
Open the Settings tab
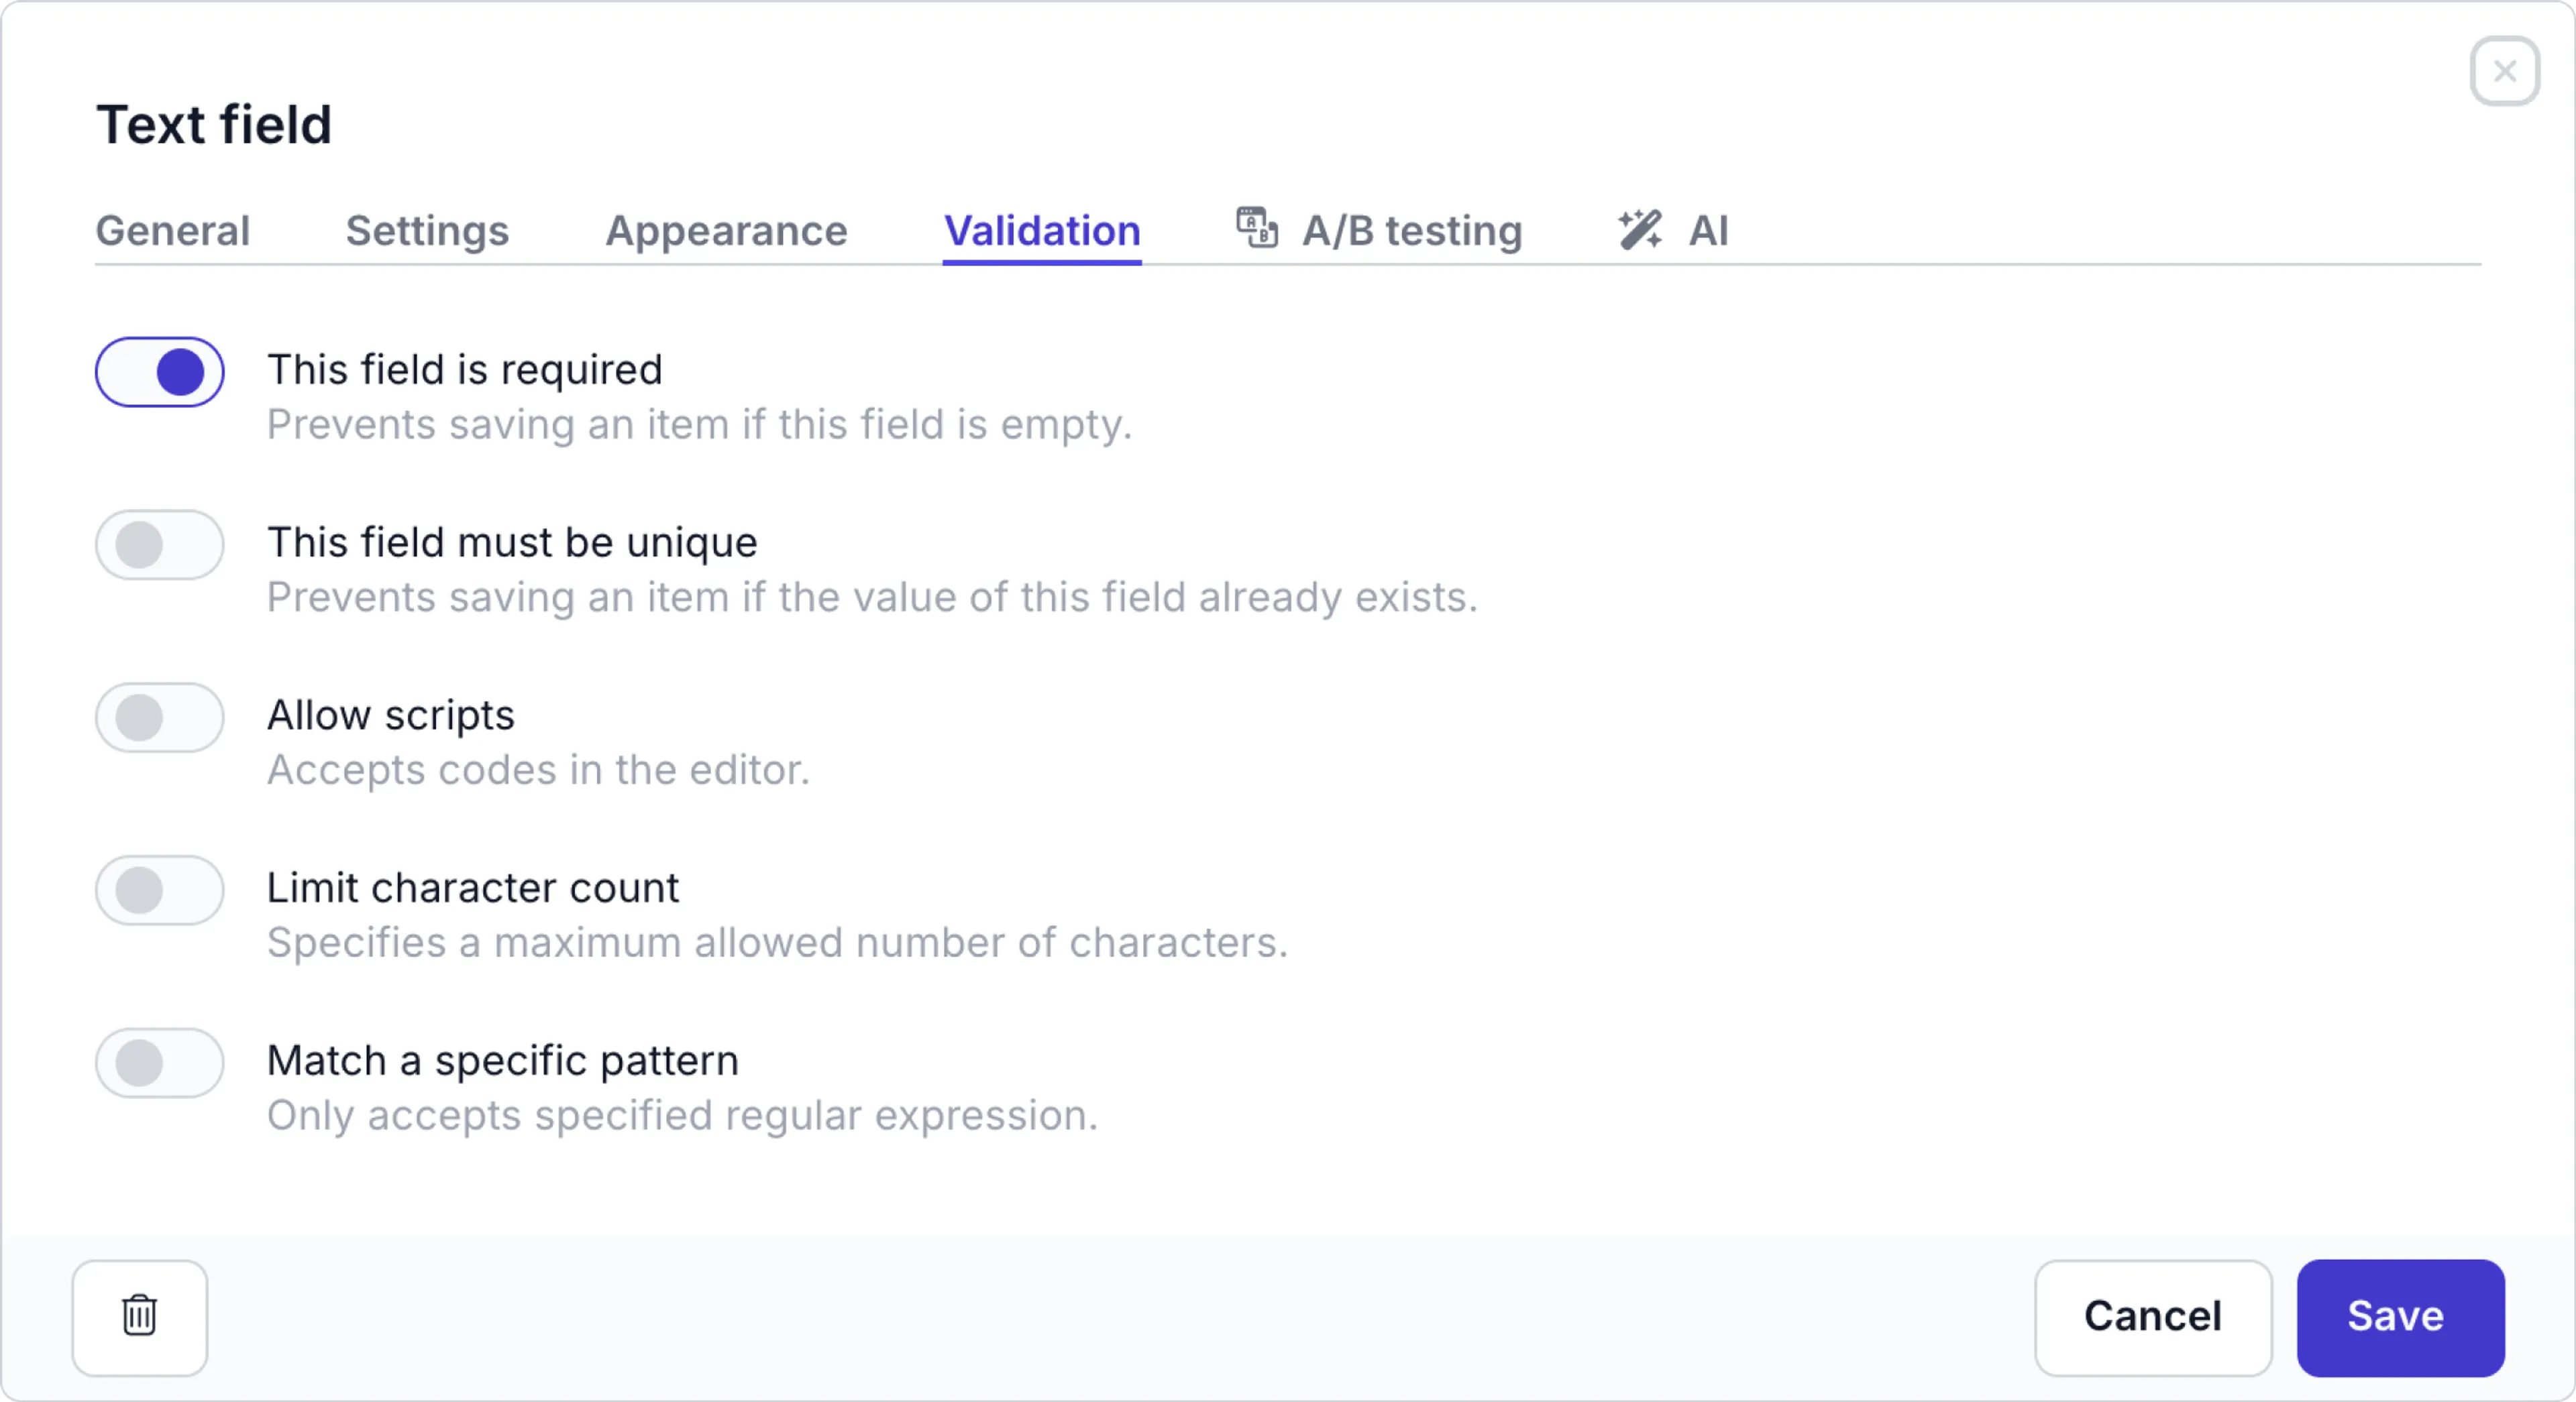(x=427, y=231)
